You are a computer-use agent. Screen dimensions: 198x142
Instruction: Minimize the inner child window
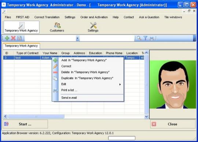point(184,11)
